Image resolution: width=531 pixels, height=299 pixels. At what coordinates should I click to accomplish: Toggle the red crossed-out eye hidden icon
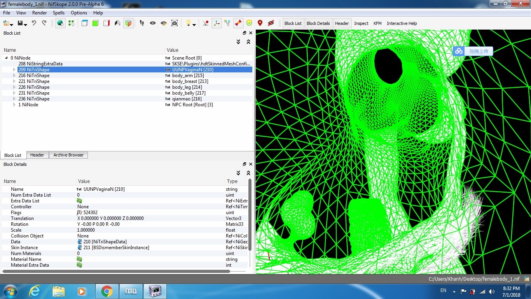[x=271, y=23]
